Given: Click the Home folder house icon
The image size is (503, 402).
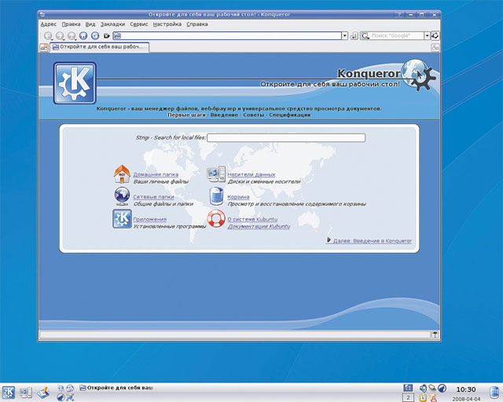Looking at the screenshot, I should tap(122, 174).
